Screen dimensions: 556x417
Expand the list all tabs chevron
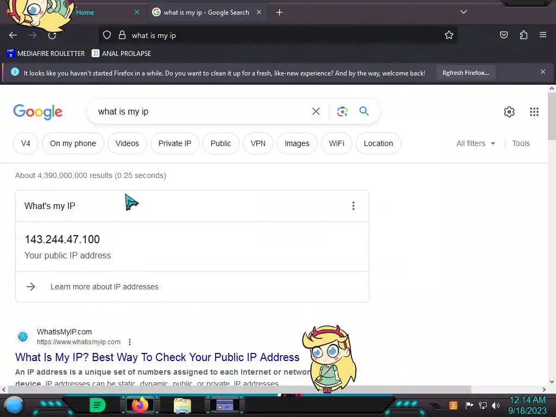click(x=464, y=12)
